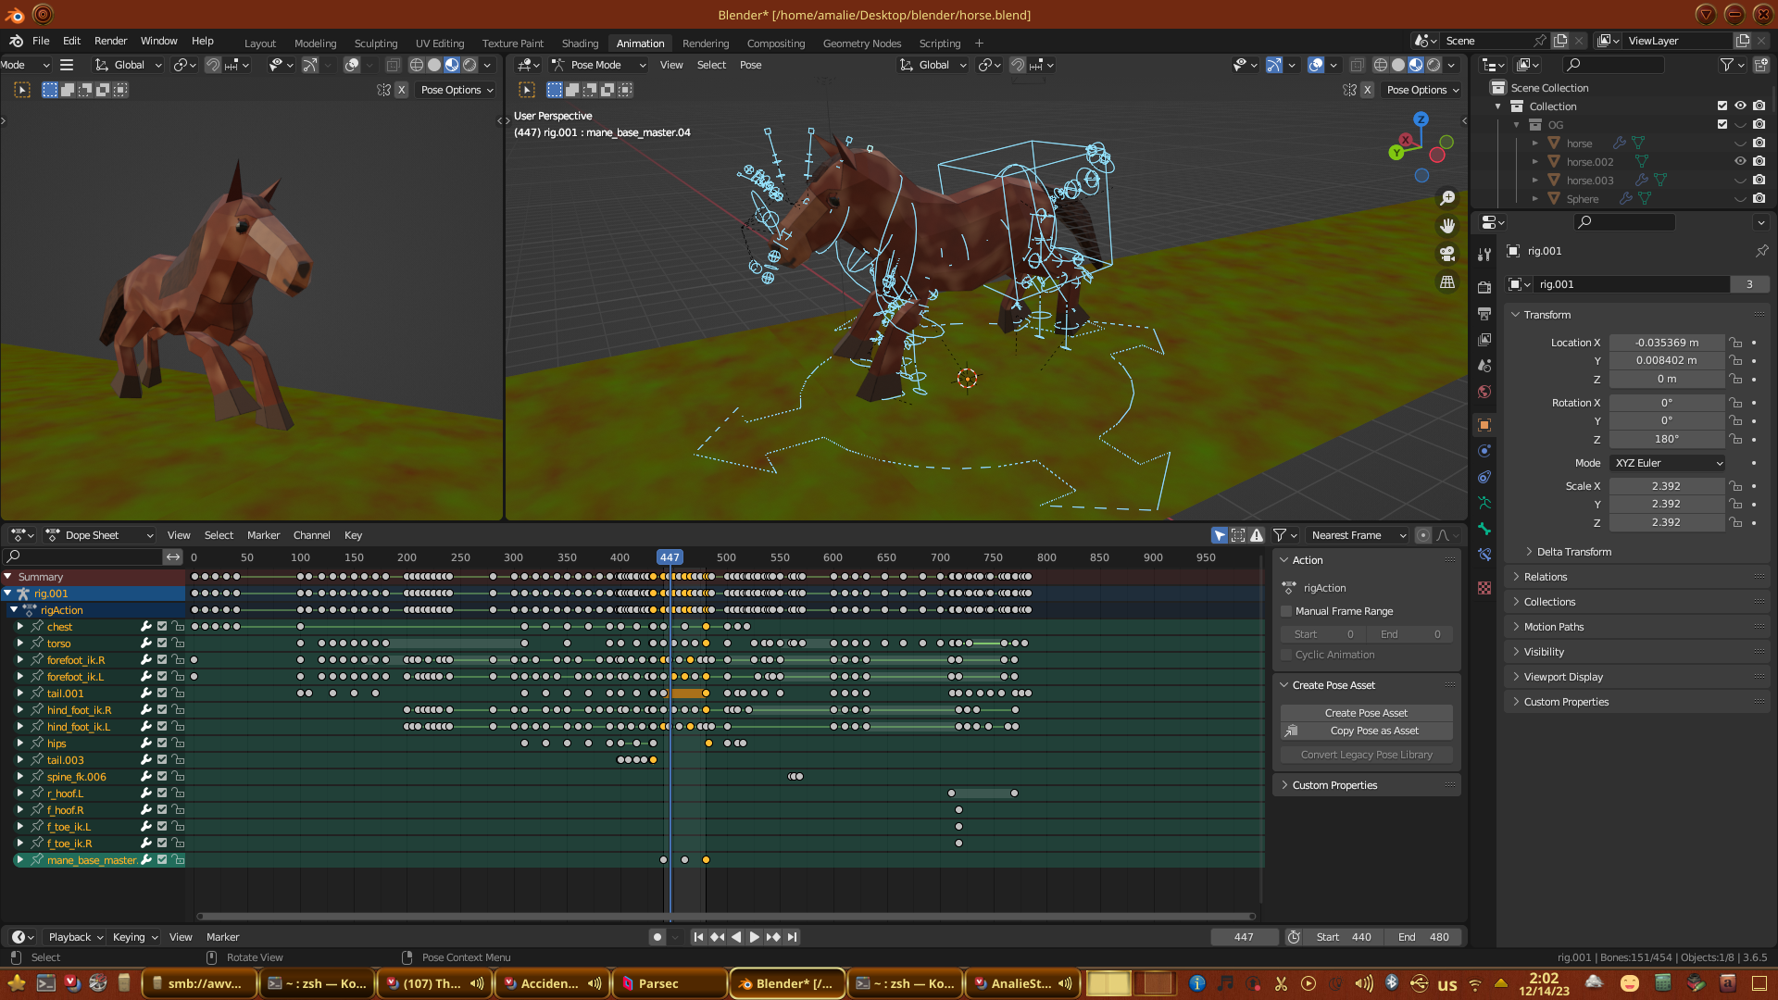
Task: Enable Manual Frame Range checkbox
Action: 1286,611
